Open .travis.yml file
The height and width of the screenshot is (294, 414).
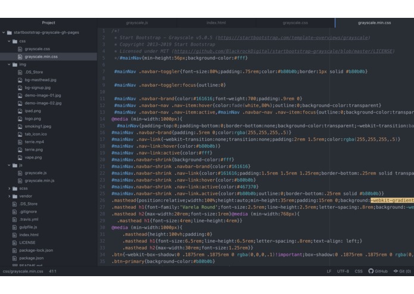(29, 220)
